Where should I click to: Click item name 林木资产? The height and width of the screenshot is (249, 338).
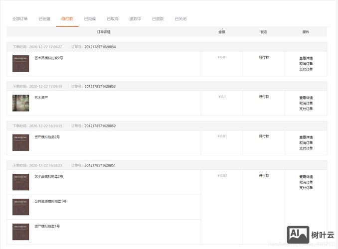41,98
